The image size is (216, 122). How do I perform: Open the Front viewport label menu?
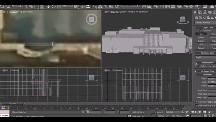tap(109, 70)
